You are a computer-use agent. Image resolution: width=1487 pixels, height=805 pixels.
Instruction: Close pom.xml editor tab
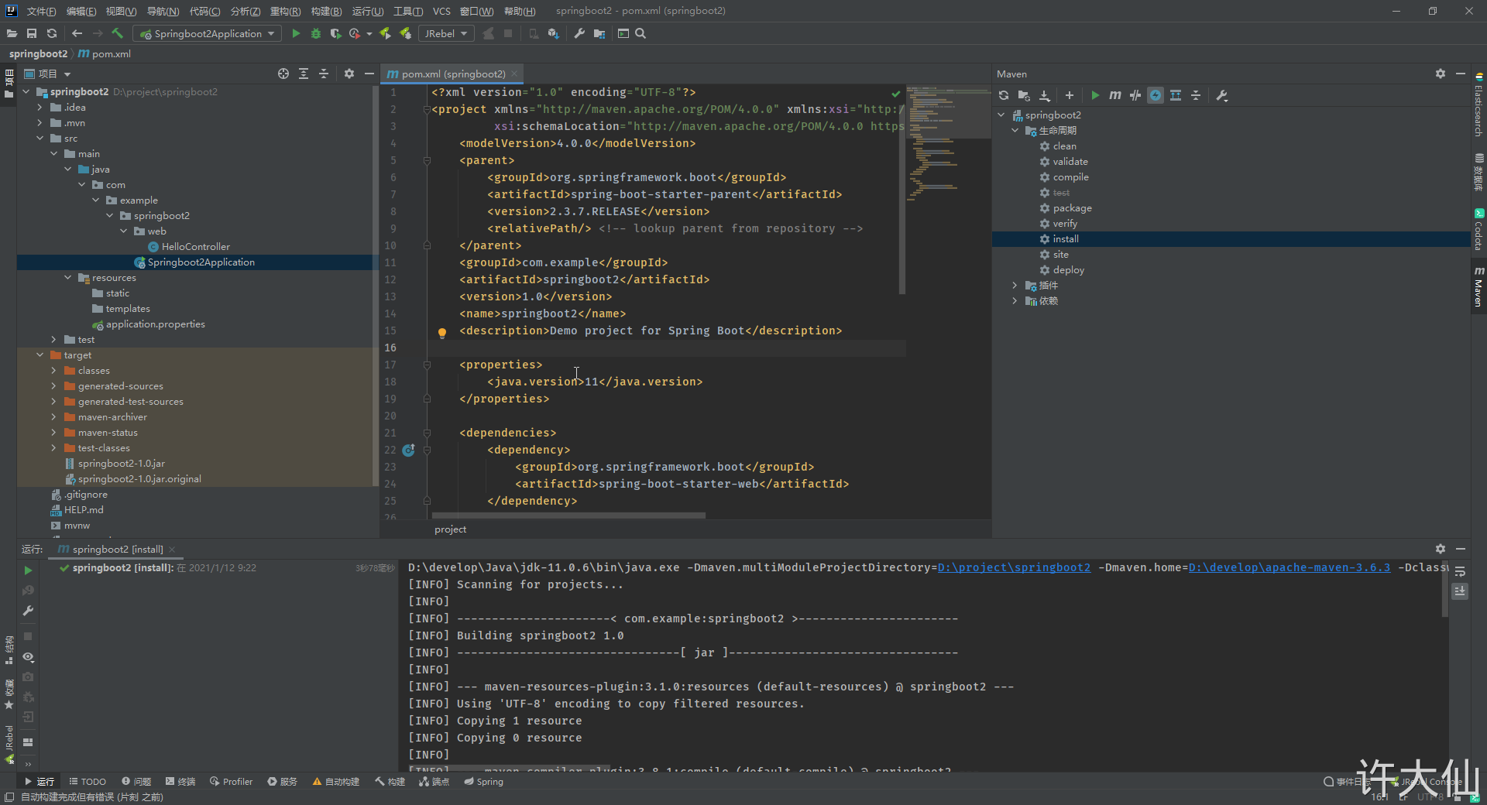(514, 74)
